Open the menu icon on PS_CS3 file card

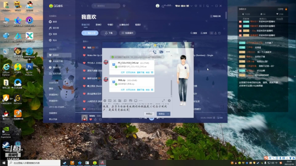[152, 72]
